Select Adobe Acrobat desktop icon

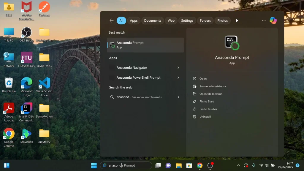[9, 113]
